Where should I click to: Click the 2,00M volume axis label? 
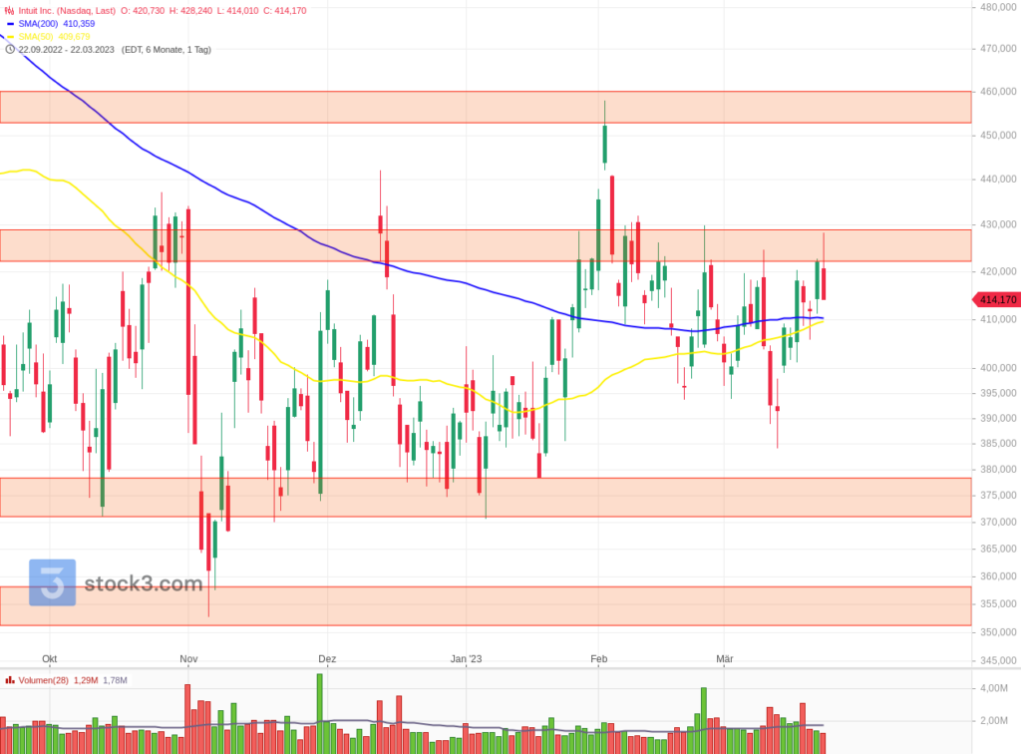pyautogui.click(x=994, y=721)
